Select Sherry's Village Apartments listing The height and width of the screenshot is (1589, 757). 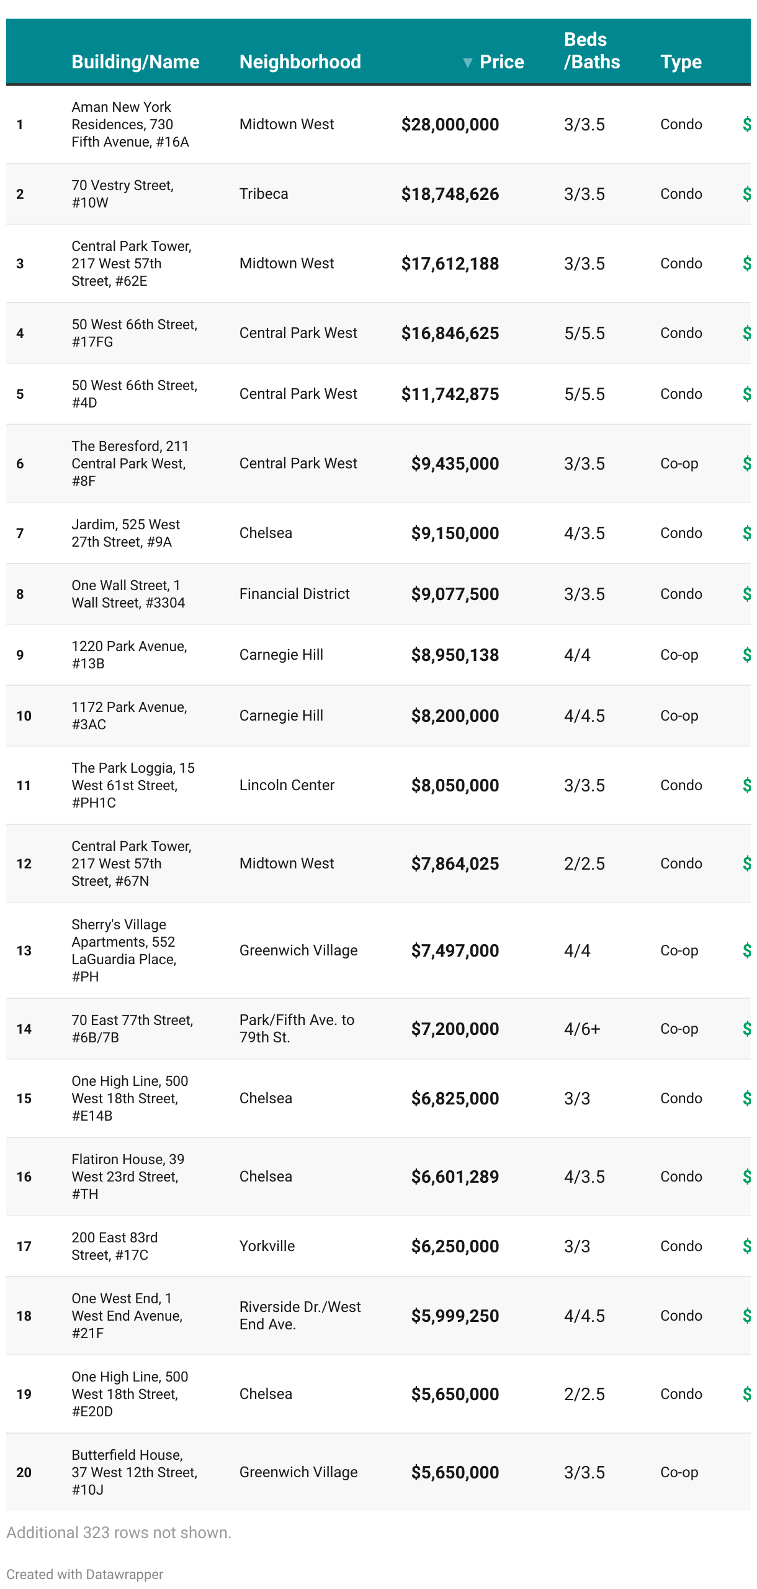[x=123, y=950]
